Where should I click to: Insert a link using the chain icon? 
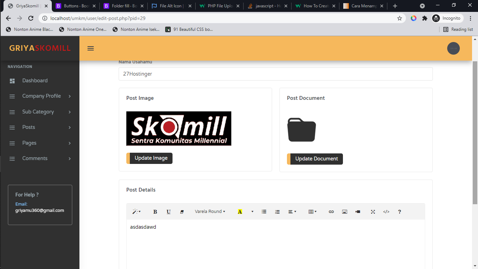click(331, 212)
